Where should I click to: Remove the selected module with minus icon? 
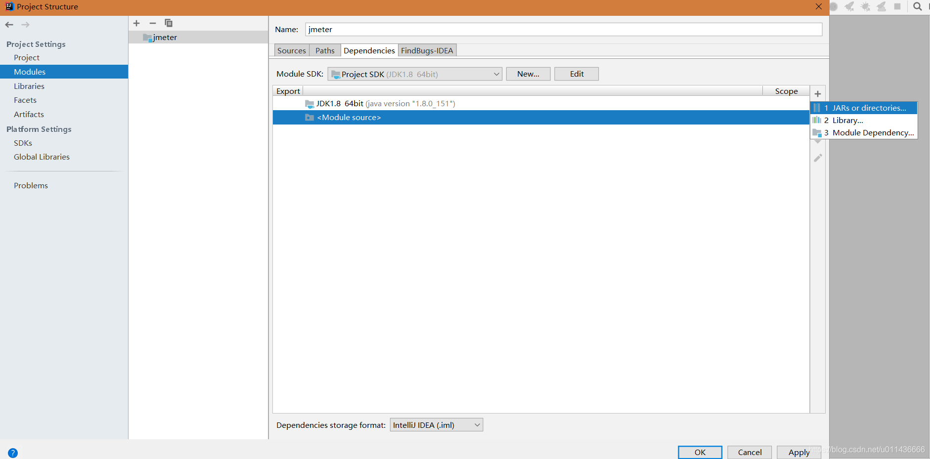(x=153, y=23)
